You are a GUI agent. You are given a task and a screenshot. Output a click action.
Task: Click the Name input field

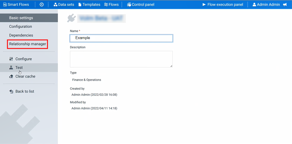(x=121, y=38)
